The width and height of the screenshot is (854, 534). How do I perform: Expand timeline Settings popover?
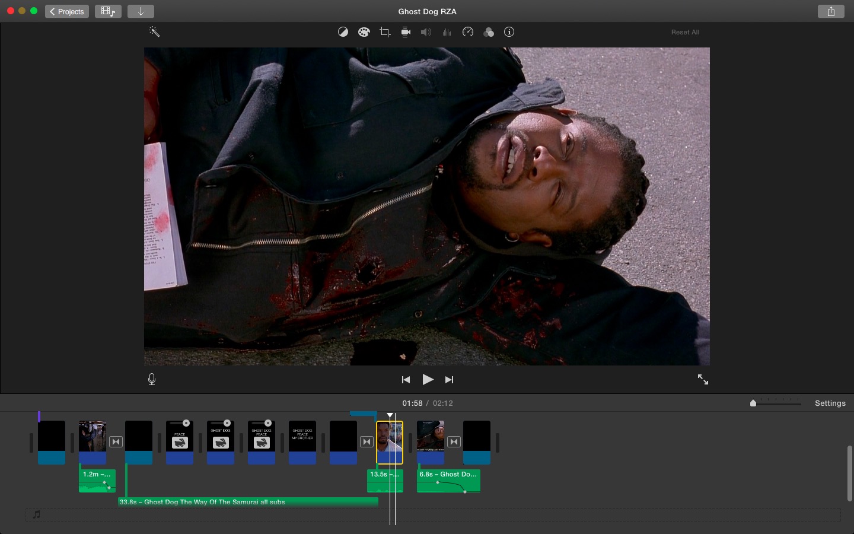tap(830, 403)
